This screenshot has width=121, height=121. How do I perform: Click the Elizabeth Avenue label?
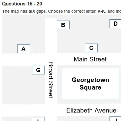coord(91,110)
